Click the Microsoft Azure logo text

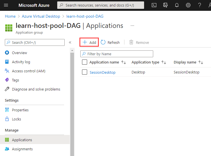coord(34,5)
